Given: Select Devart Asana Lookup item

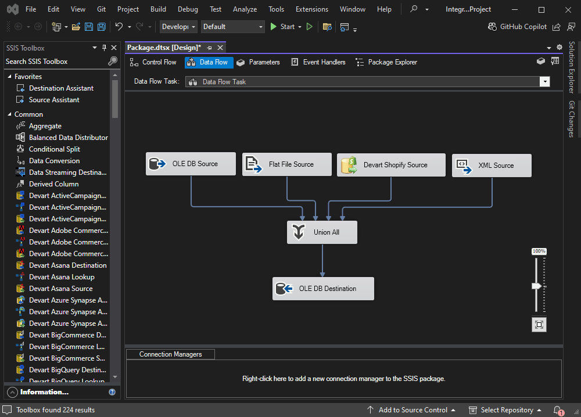Looking at the screenshot, I should [62, 276].
